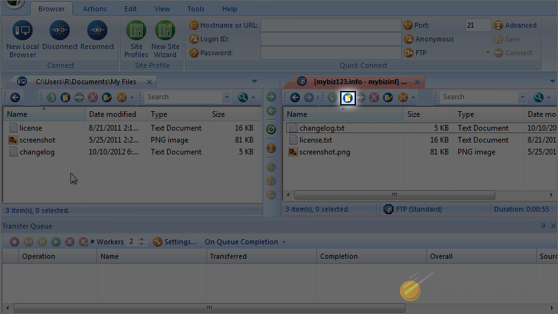Screen dimensions: 558x314
Task: Expand the local pane Search dropdown arrow
Action: [227, 97]
